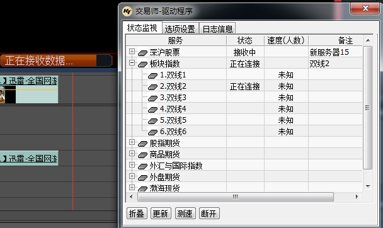383x228 pixels.
Task: Click the 状态 column header
Action: tap(245, 40)
